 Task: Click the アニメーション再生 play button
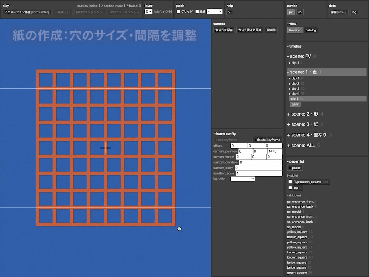[x=27, y=12]
